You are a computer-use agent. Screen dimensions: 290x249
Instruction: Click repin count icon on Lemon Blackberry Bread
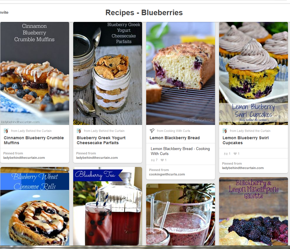click(x=153, y=160)
